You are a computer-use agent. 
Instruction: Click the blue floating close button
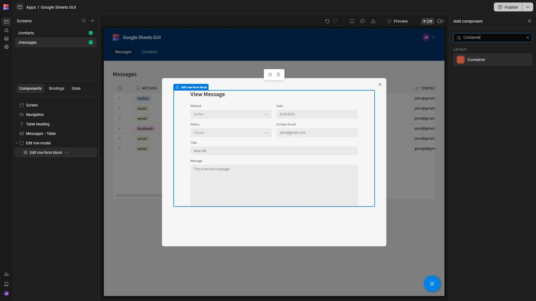(432, 284)
